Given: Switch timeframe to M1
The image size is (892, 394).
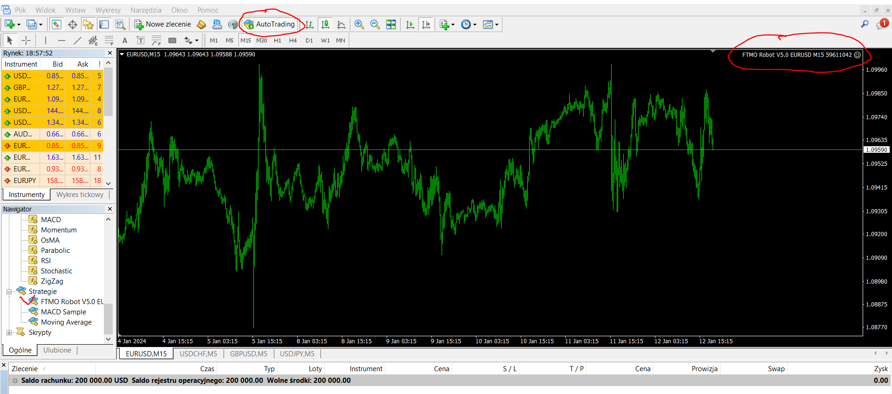Looking at the screenshot, I should tap(214, 41).
